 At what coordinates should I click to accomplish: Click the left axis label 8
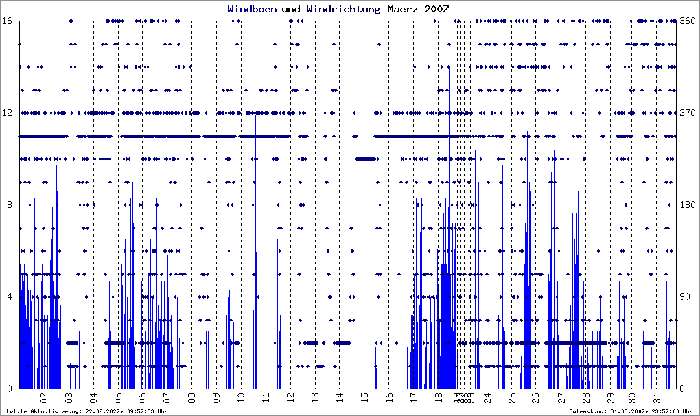(x=8, y=205)
